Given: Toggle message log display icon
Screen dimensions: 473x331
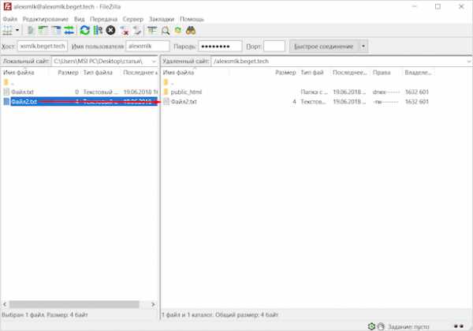Looking at the screenshot, I should pyautogui.click(x=31, y=31).
